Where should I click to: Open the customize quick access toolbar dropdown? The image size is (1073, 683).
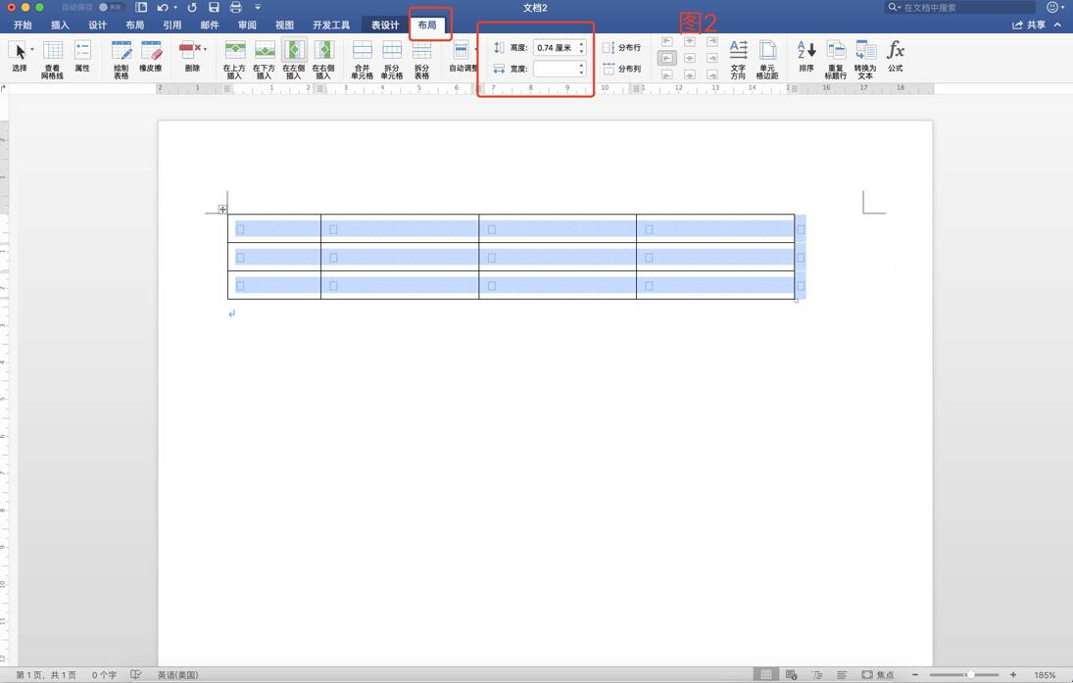pos(258,8)
